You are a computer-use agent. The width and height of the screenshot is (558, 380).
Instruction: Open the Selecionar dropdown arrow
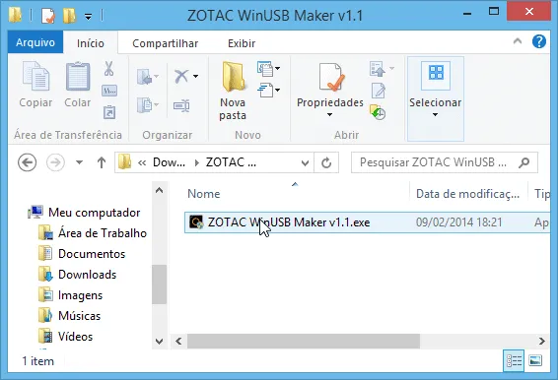tap(435, 115)
